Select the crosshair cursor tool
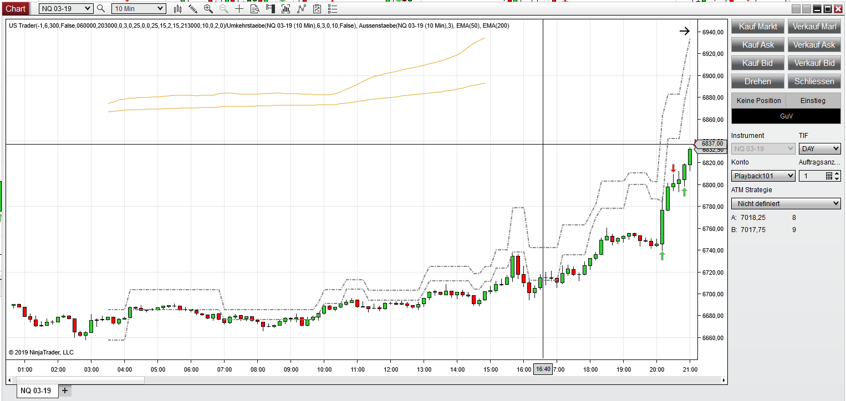846x401 pixels. pos(239,9)
